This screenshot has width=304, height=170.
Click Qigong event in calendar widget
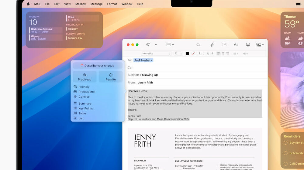pyautogui.click(x=46, y=38)
